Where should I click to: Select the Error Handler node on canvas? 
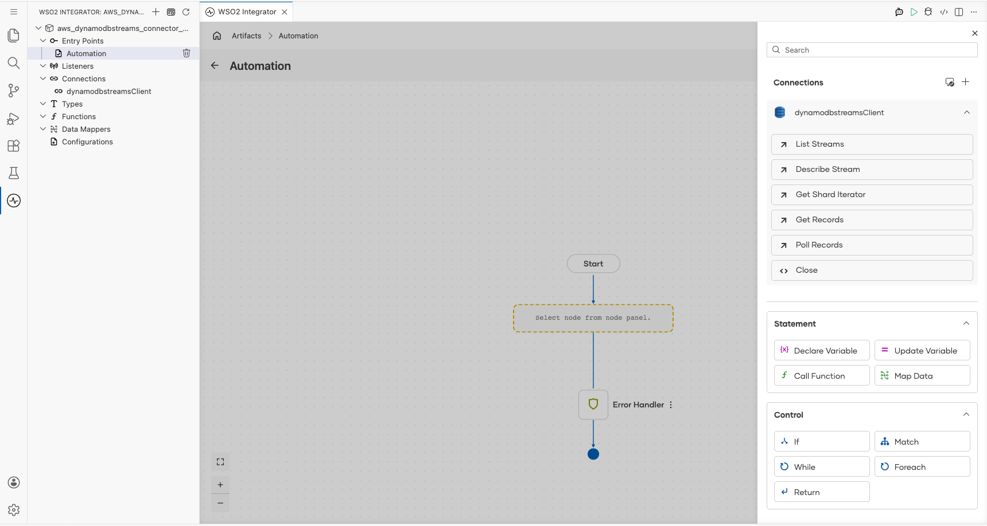(x=593, y=405)
